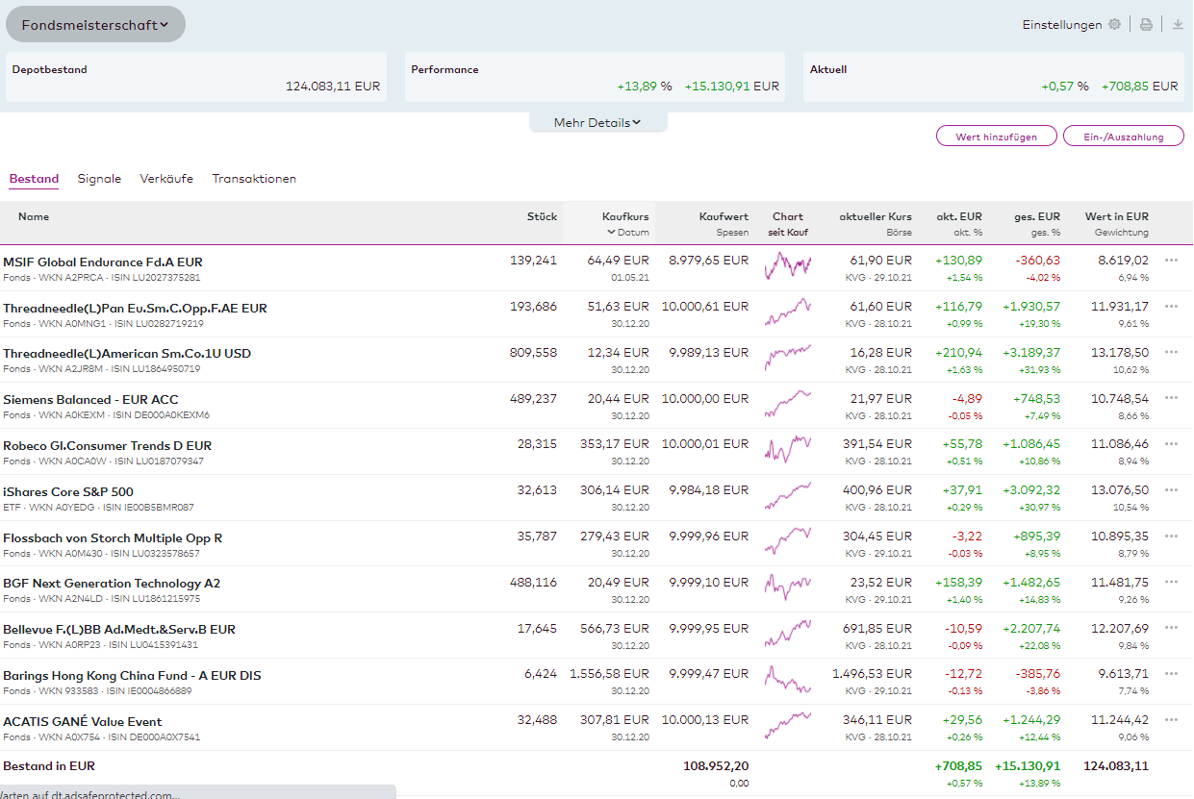This screenshot has height=799, width=1194.
Task: Open three-dot menu for BGF Next Generation Technology
Action: click(x=1171, y=583)
